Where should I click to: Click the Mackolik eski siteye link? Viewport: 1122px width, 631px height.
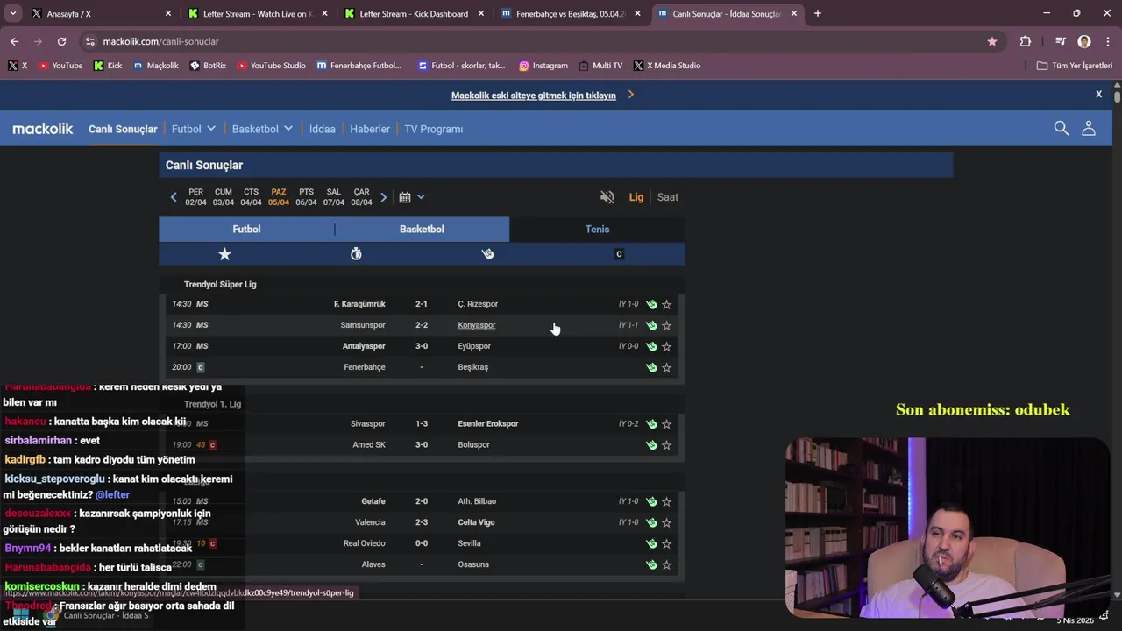coord(534,96)
